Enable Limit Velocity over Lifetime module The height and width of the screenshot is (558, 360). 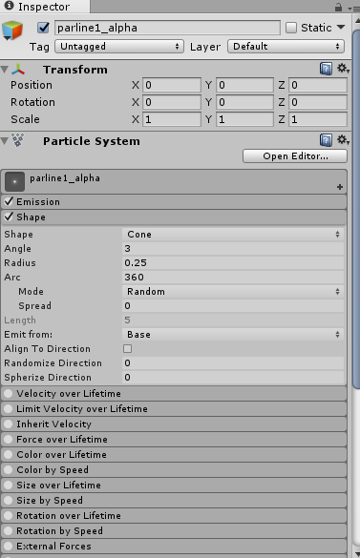(x=8, y=408)
